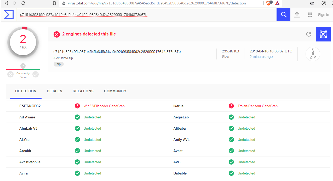Click the browser reload button

pyautogui.click(x=23, y=3)
